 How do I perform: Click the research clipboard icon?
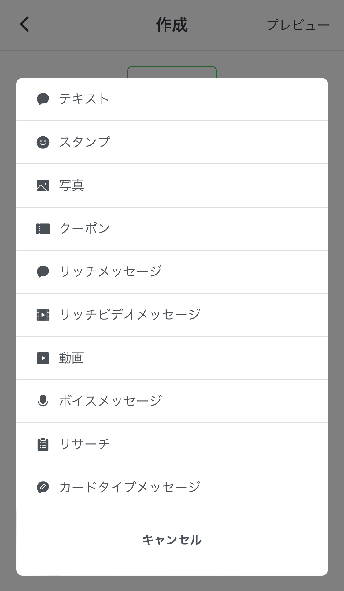click(x=43, y=444)
